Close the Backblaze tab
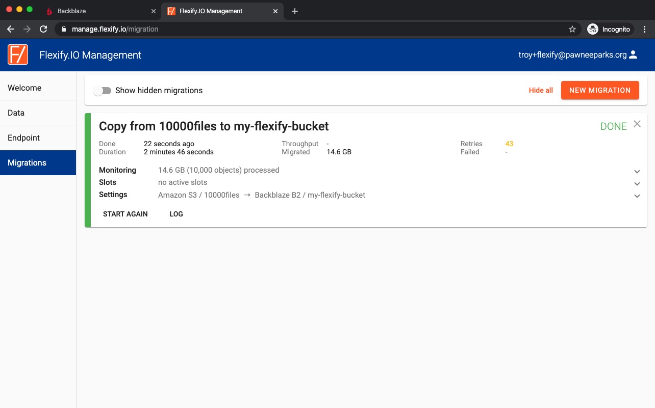This screenshot has width=655, height=408. (154, 11)
